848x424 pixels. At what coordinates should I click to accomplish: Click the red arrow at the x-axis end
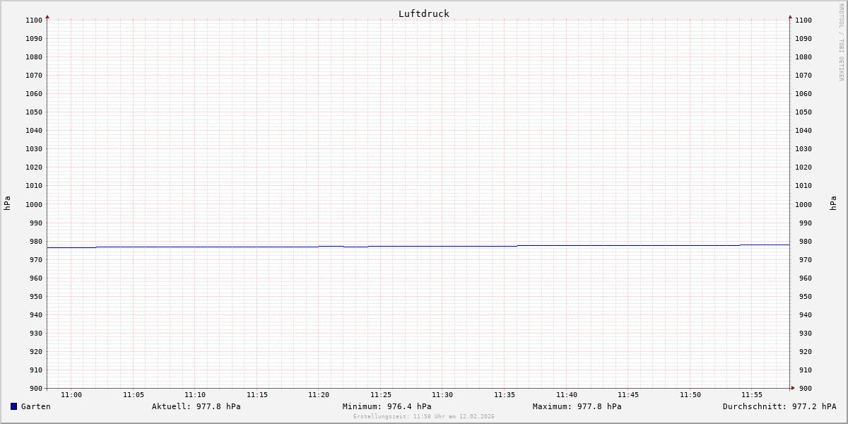(x=792, y=388)
